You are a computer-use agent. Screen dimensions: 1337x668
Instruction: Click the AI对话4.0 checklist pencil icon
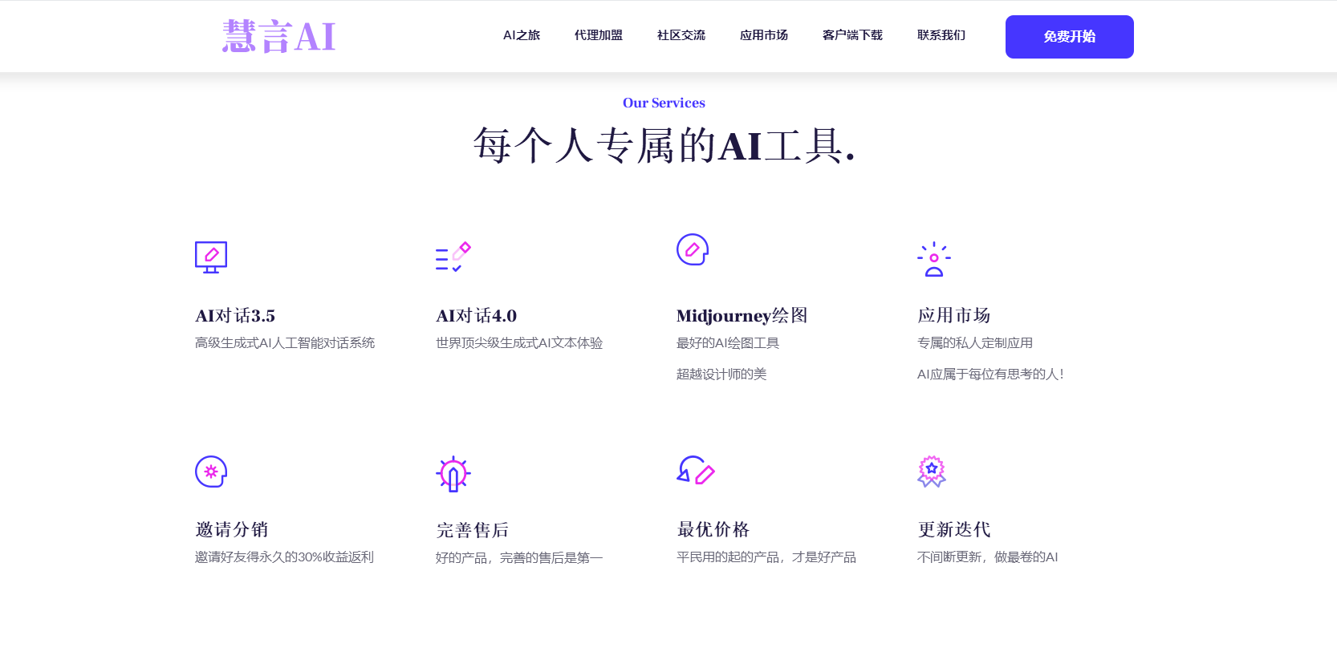(453, 257)
